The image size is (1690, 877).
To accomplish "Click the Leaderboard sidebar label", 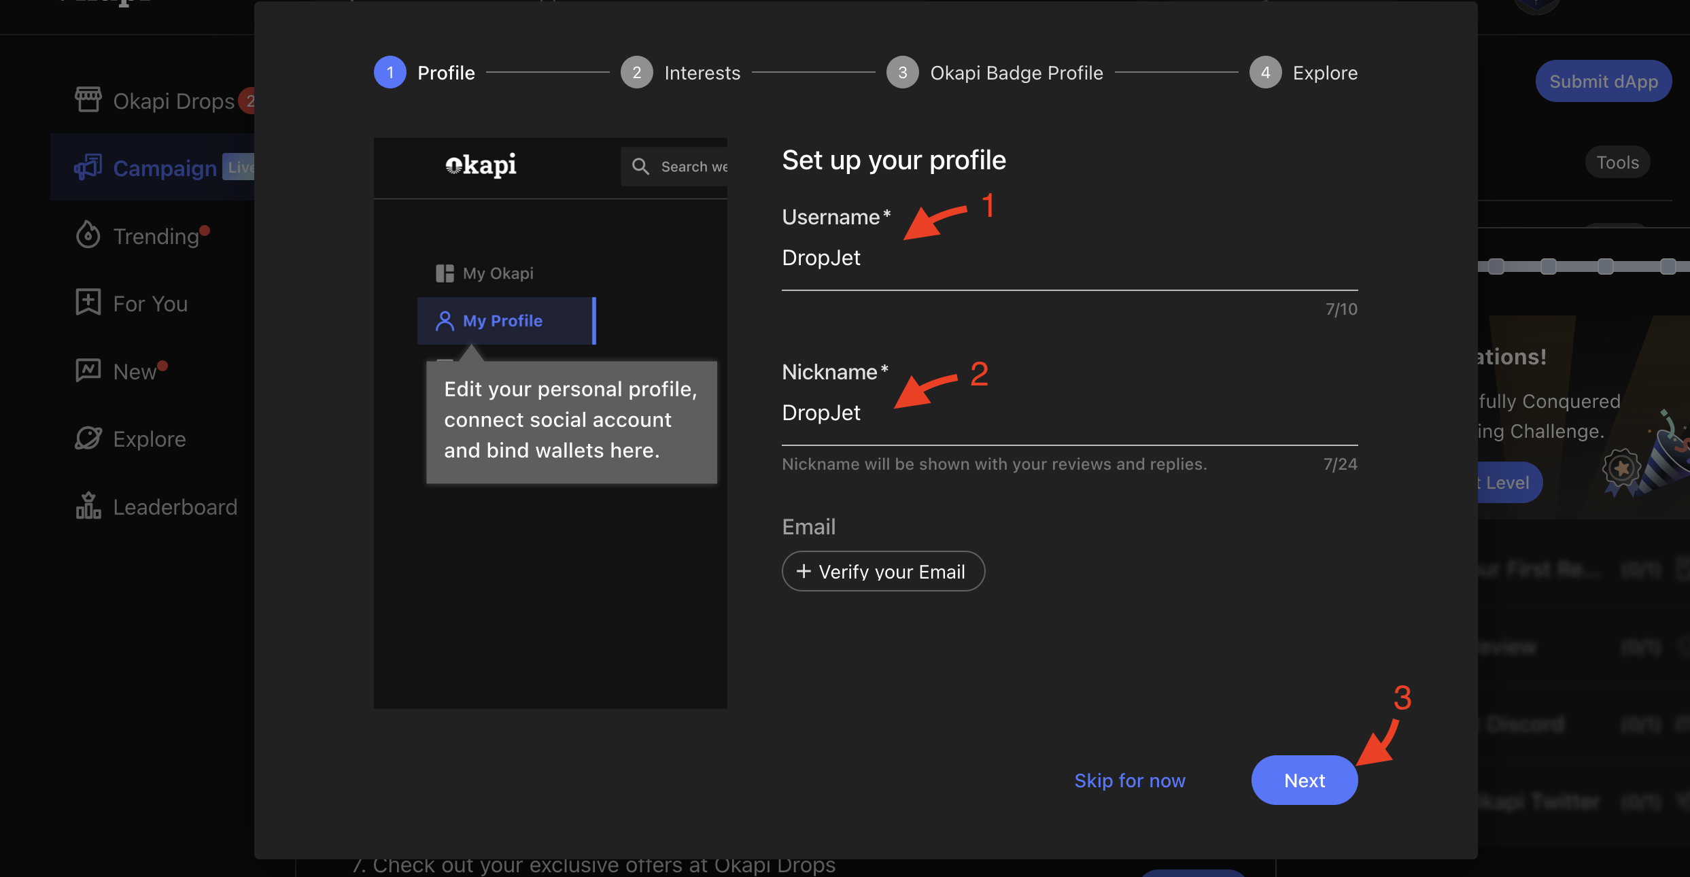I will (175, 506).
